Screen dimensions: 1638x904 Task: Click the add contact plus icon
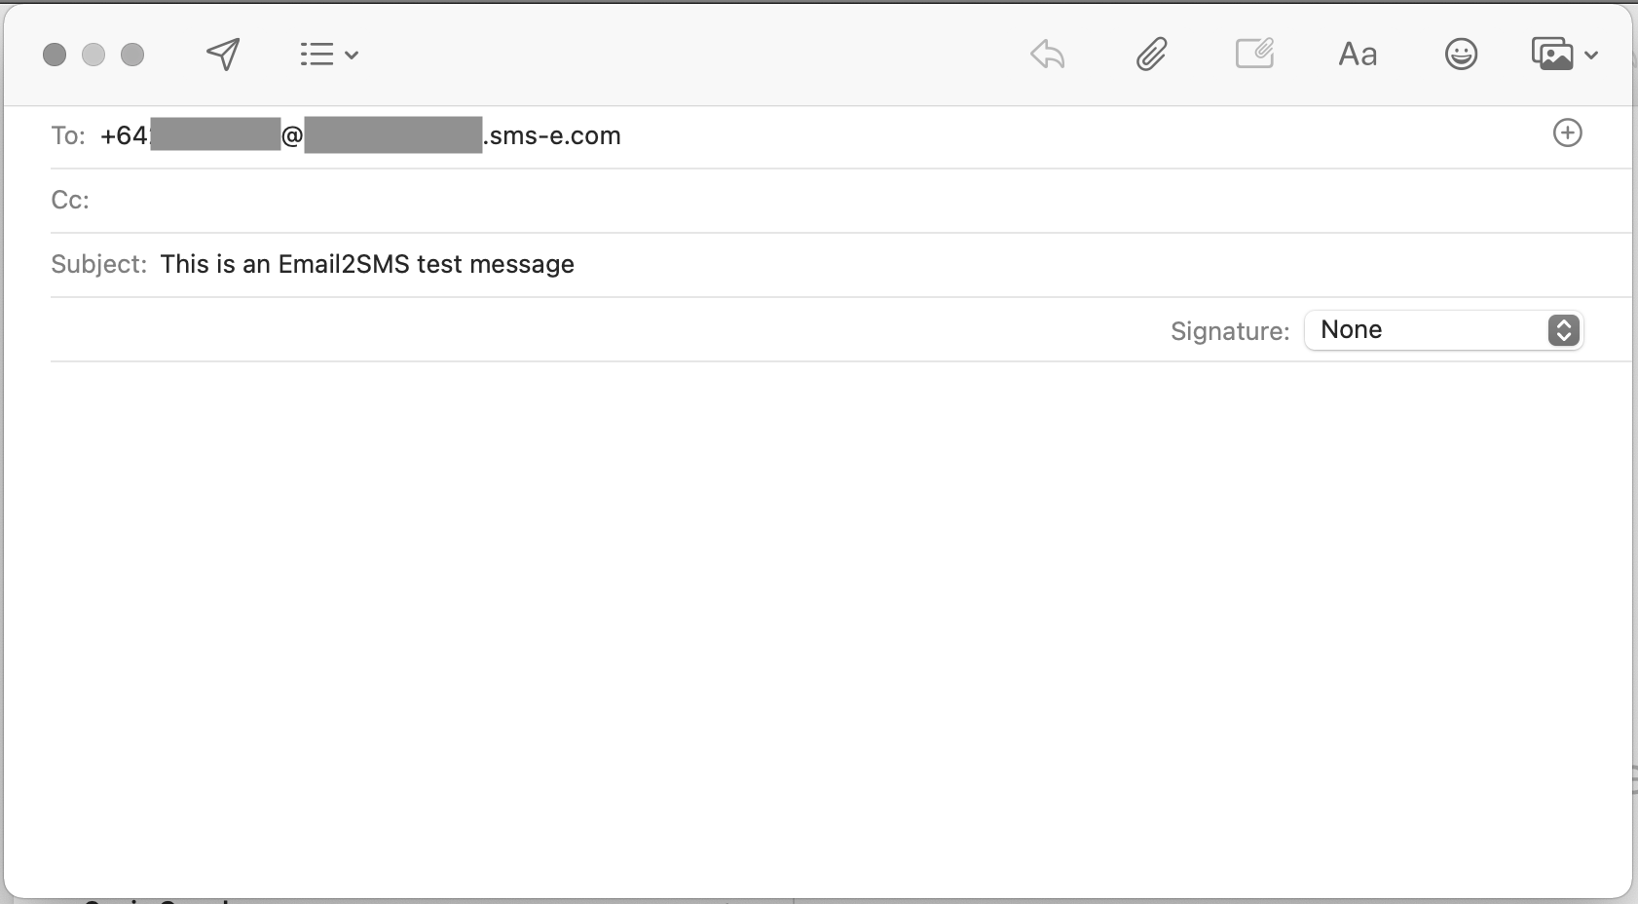pyautogui.click(x=1567, y=133)
